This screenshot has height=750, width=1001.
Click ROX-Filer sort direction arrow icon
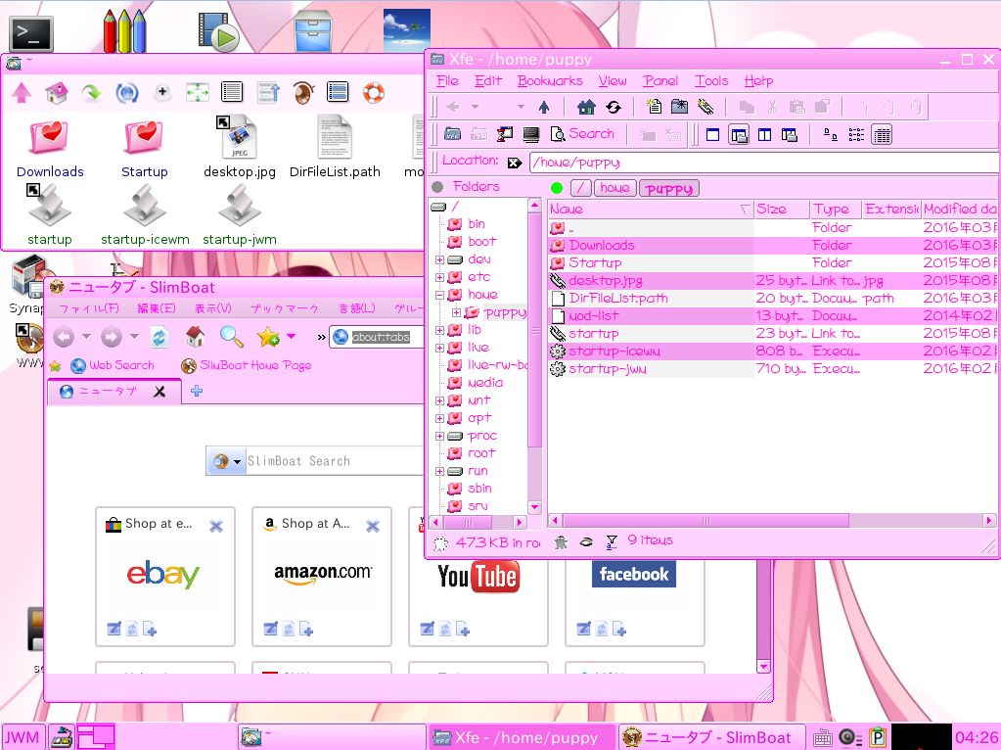coord(268,93)
